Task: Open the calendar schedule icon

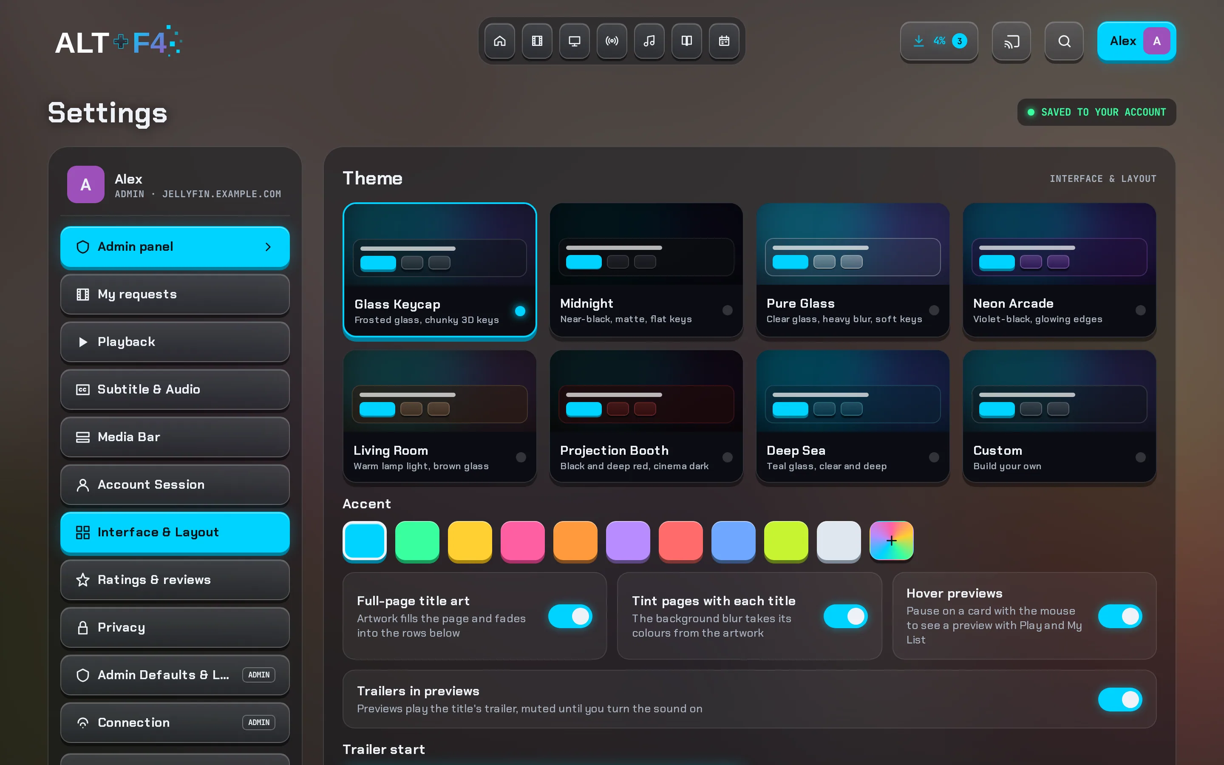Action: (x=724, y=41)
